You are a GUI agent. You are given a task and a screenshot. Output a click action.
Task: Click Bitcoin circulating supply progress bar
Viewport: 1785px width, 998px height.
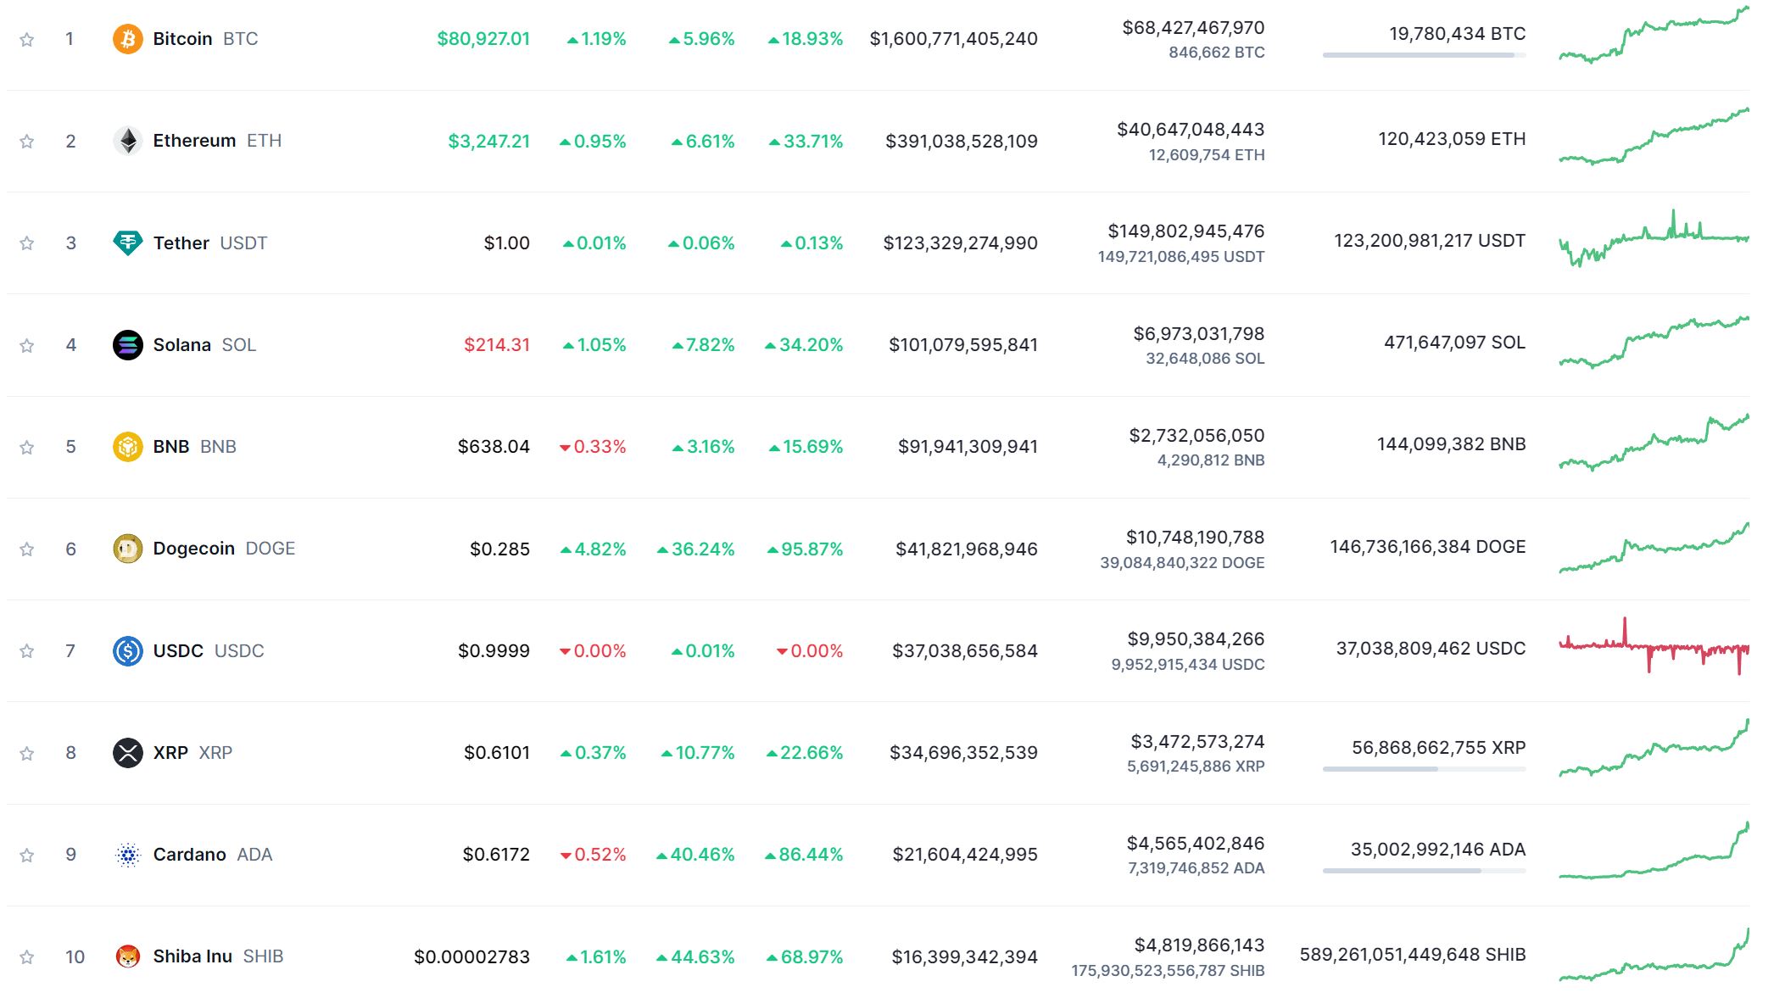tap(1424, 55)
